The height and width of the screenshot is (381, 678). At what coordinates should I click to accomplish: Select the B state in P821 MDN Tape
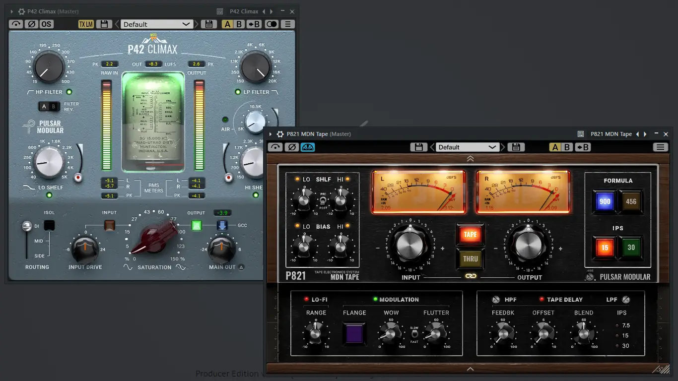click(567, 147)
